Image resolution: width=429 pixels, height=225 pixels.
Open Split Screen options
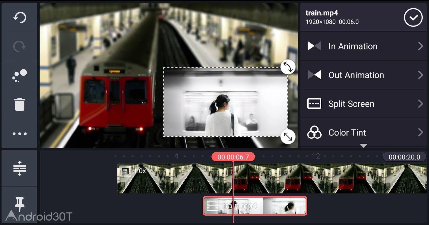[x=363, y=104]
